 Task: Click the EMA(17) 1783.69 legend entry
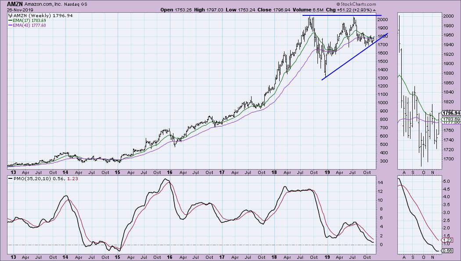pyautogui.click(x=29, y=21)
